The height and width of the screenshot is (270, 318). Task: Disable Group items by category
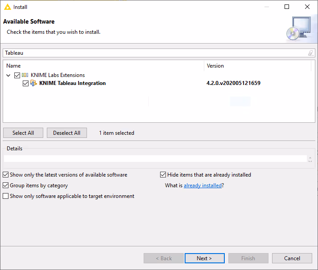point(6,185)
